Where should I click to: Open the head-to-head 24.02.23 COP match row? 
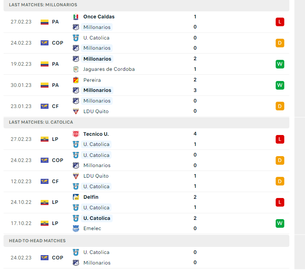146,257
